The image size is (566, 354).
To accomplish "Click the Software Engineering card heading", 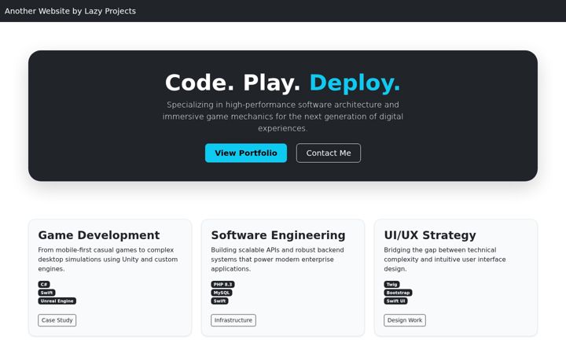I will click(278, 235).
